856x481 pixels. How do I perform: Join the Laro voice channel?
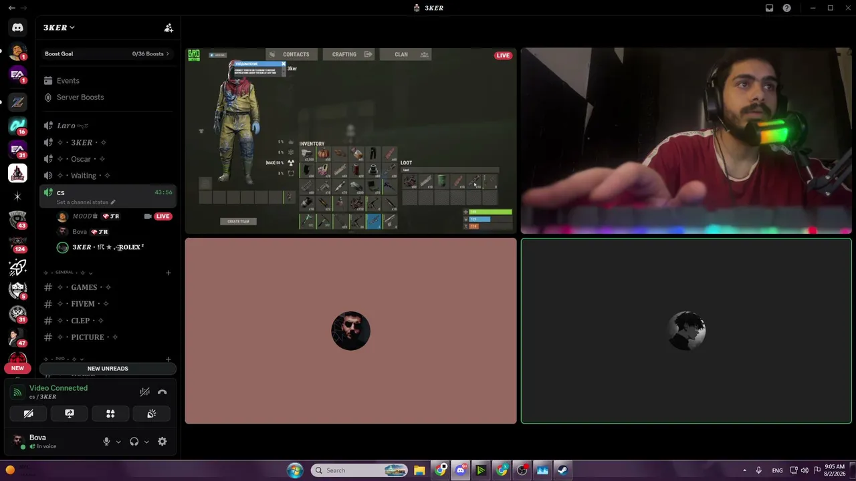tap(108, 126)
